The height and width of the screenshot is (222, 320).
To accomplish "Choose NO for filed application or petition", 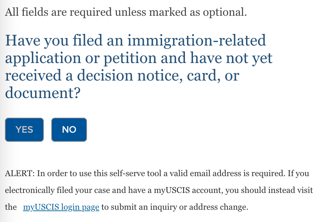I will click(69, 130).
